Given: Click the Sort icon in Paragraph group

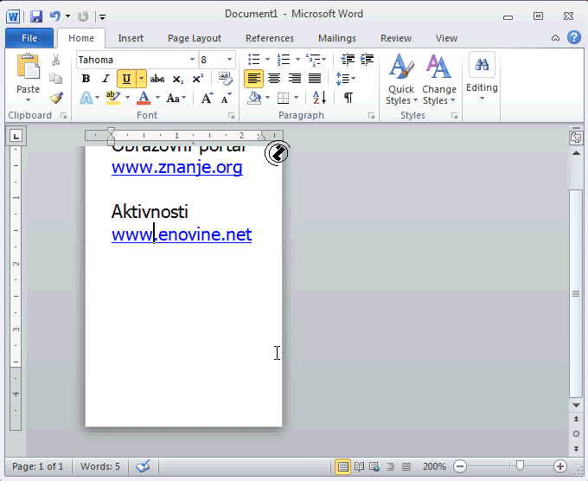Looking at the screenshot, I should [x=319, y=98].
